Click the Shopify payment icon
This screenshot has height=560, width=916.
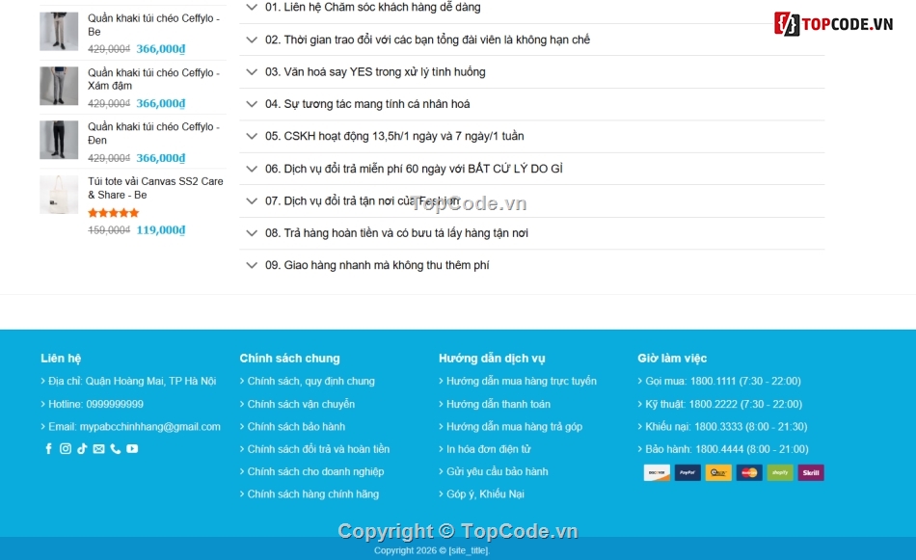(780, 472)
